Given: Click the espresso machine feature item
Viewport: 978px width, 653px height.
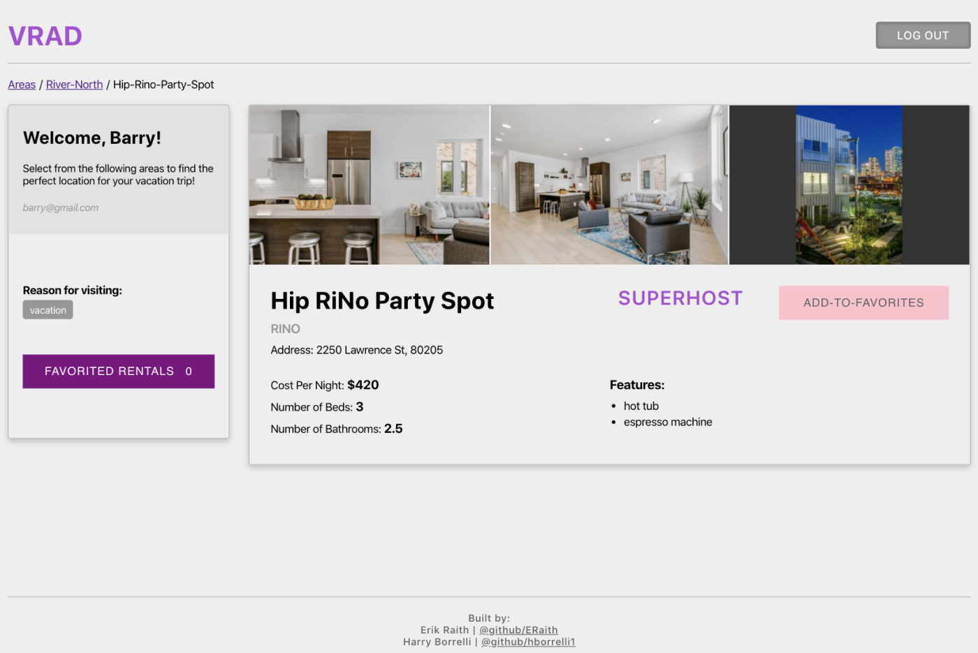Looking at the screenshot, I should pos(667,422).
